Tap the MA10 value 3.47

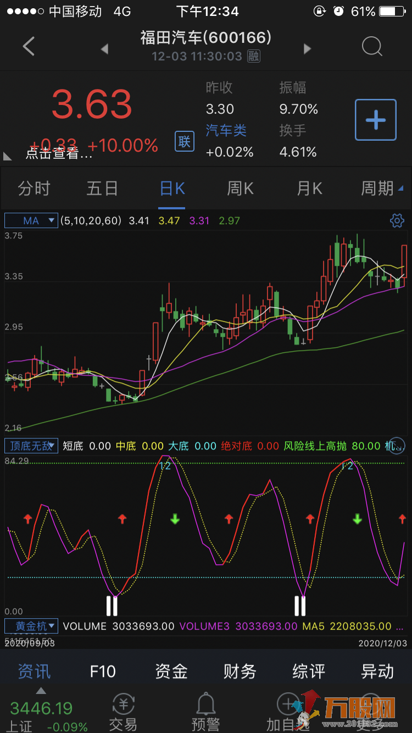click(169, 221)
